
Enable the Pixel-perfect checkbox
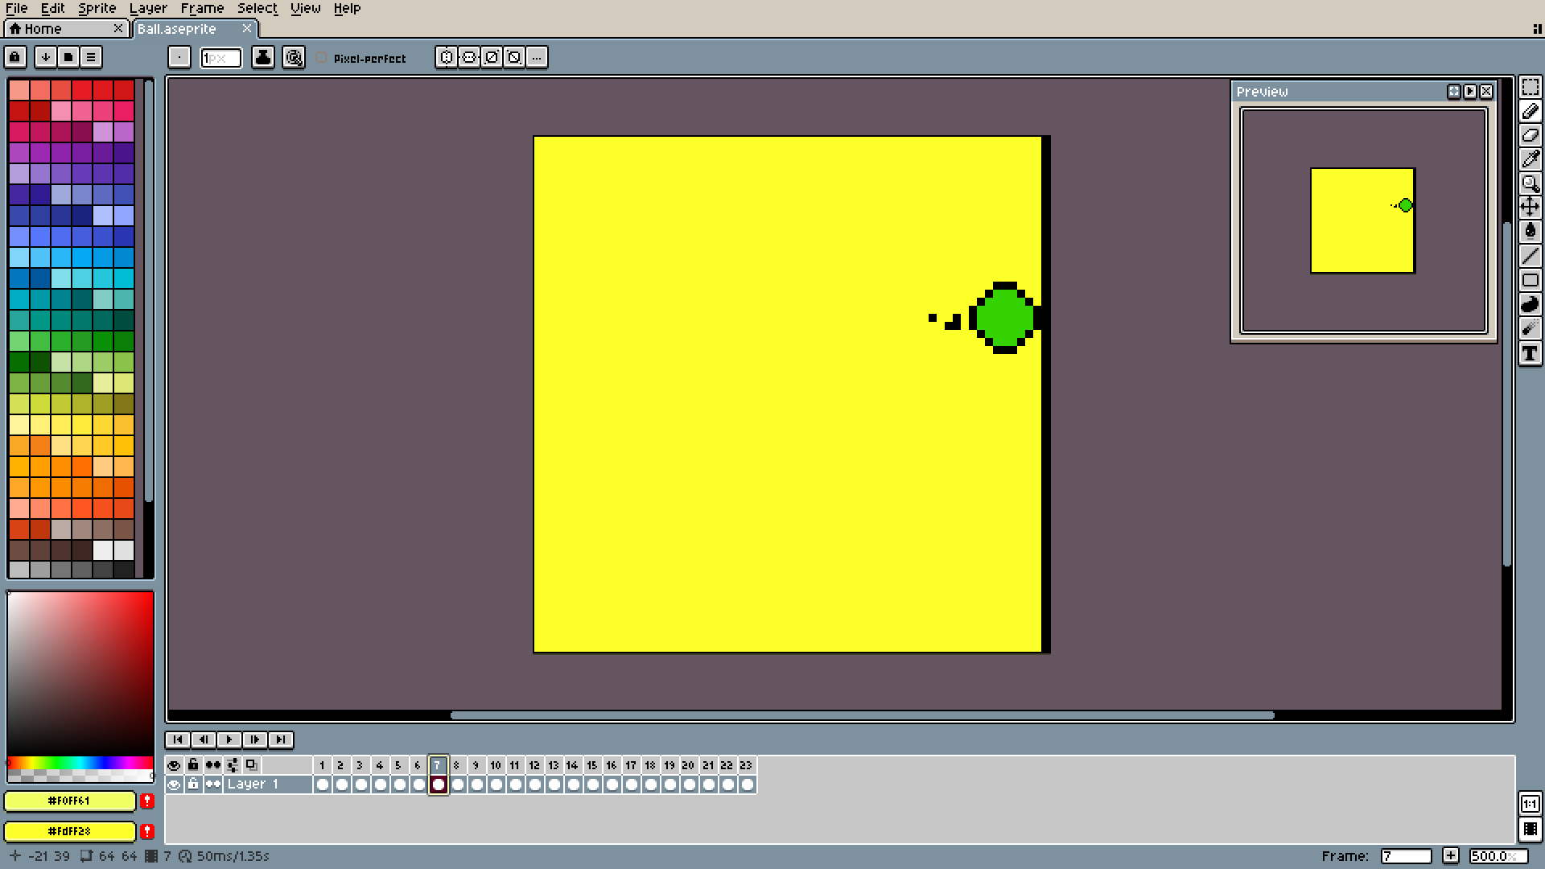[x=322, y=58]
